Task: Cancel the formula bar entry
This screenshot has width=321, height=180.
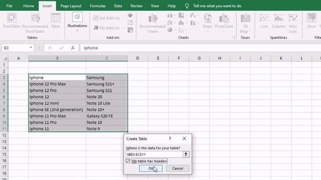Action: click(50, 48)
